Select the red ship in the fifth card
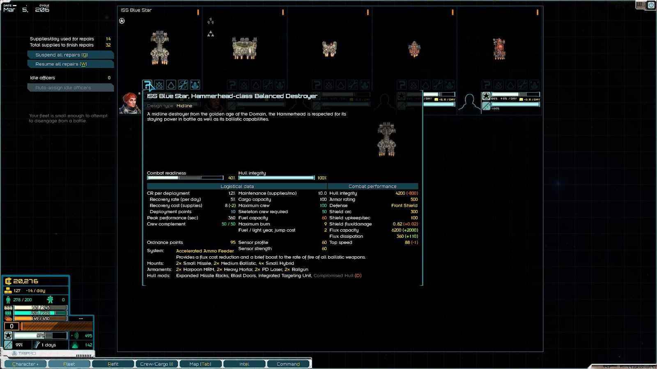The image size is (657, 369). pos(499,49)
